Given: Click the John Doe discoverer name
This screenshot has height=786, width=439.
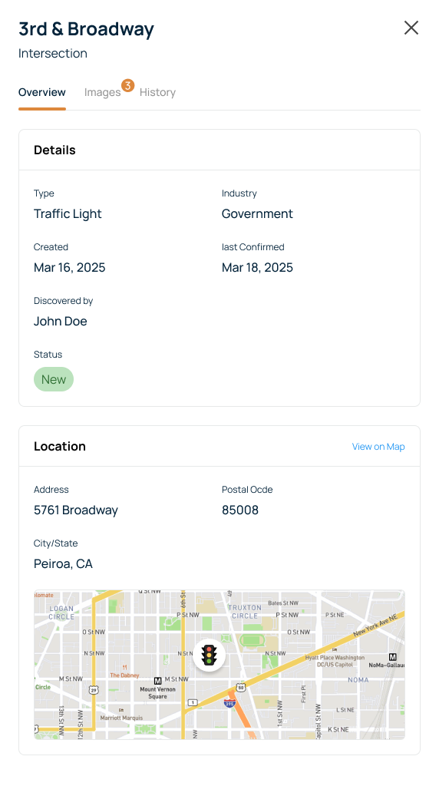Looking at the screenshot, I should tap(60, 322).
